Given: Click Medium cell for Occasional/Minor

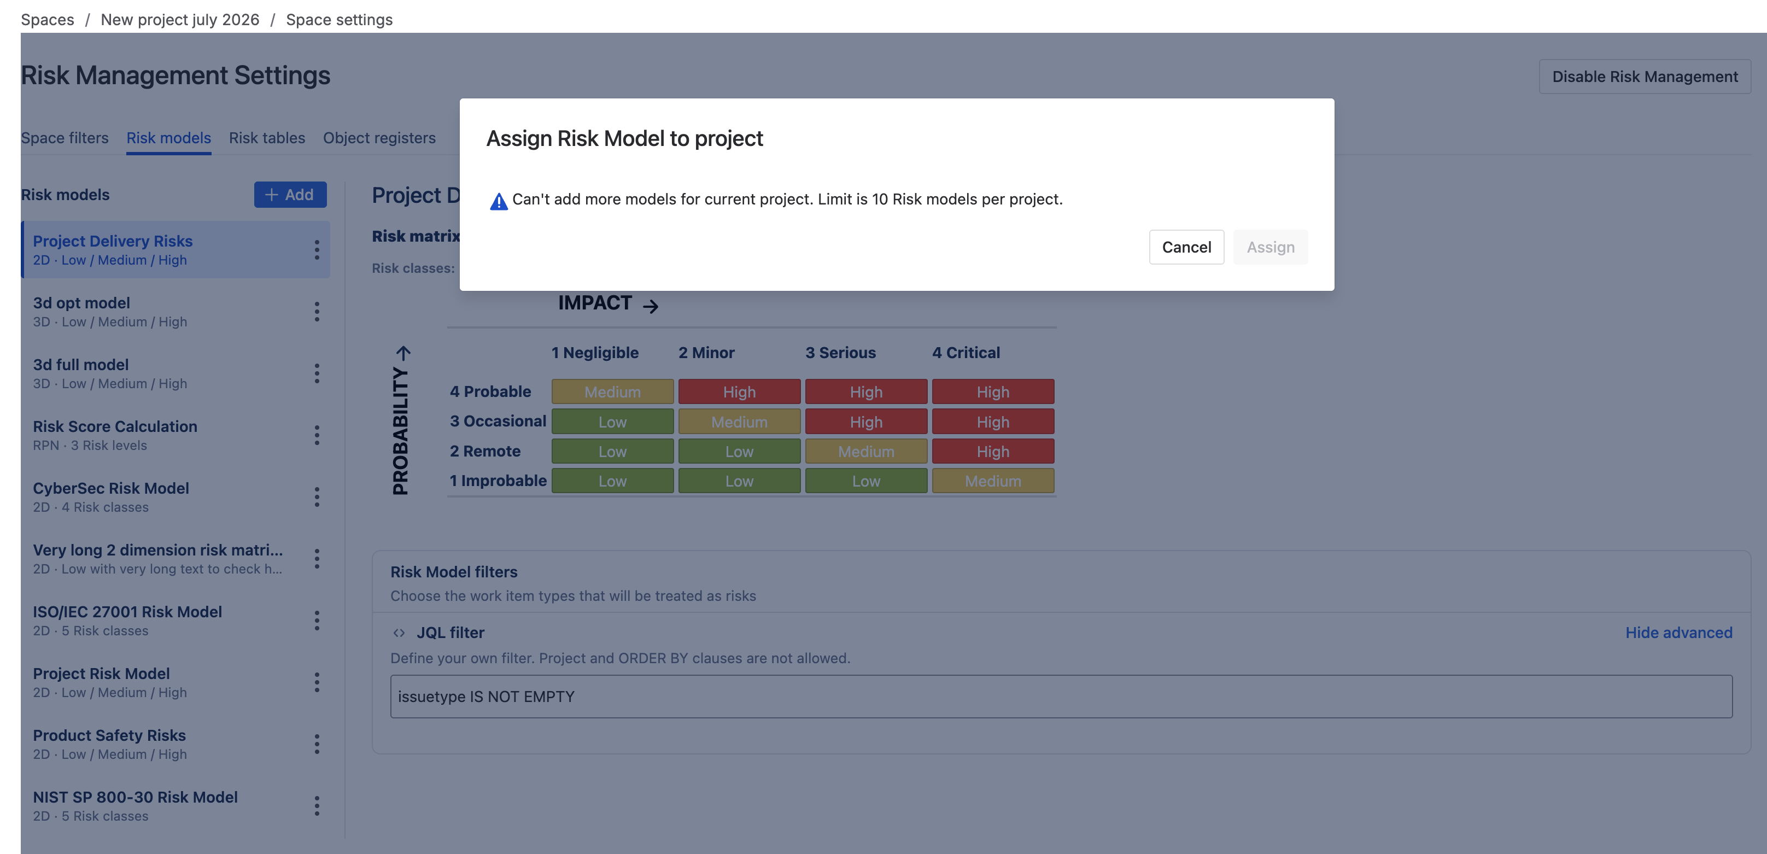Looking at the screenshot, I should coord(740,422).
